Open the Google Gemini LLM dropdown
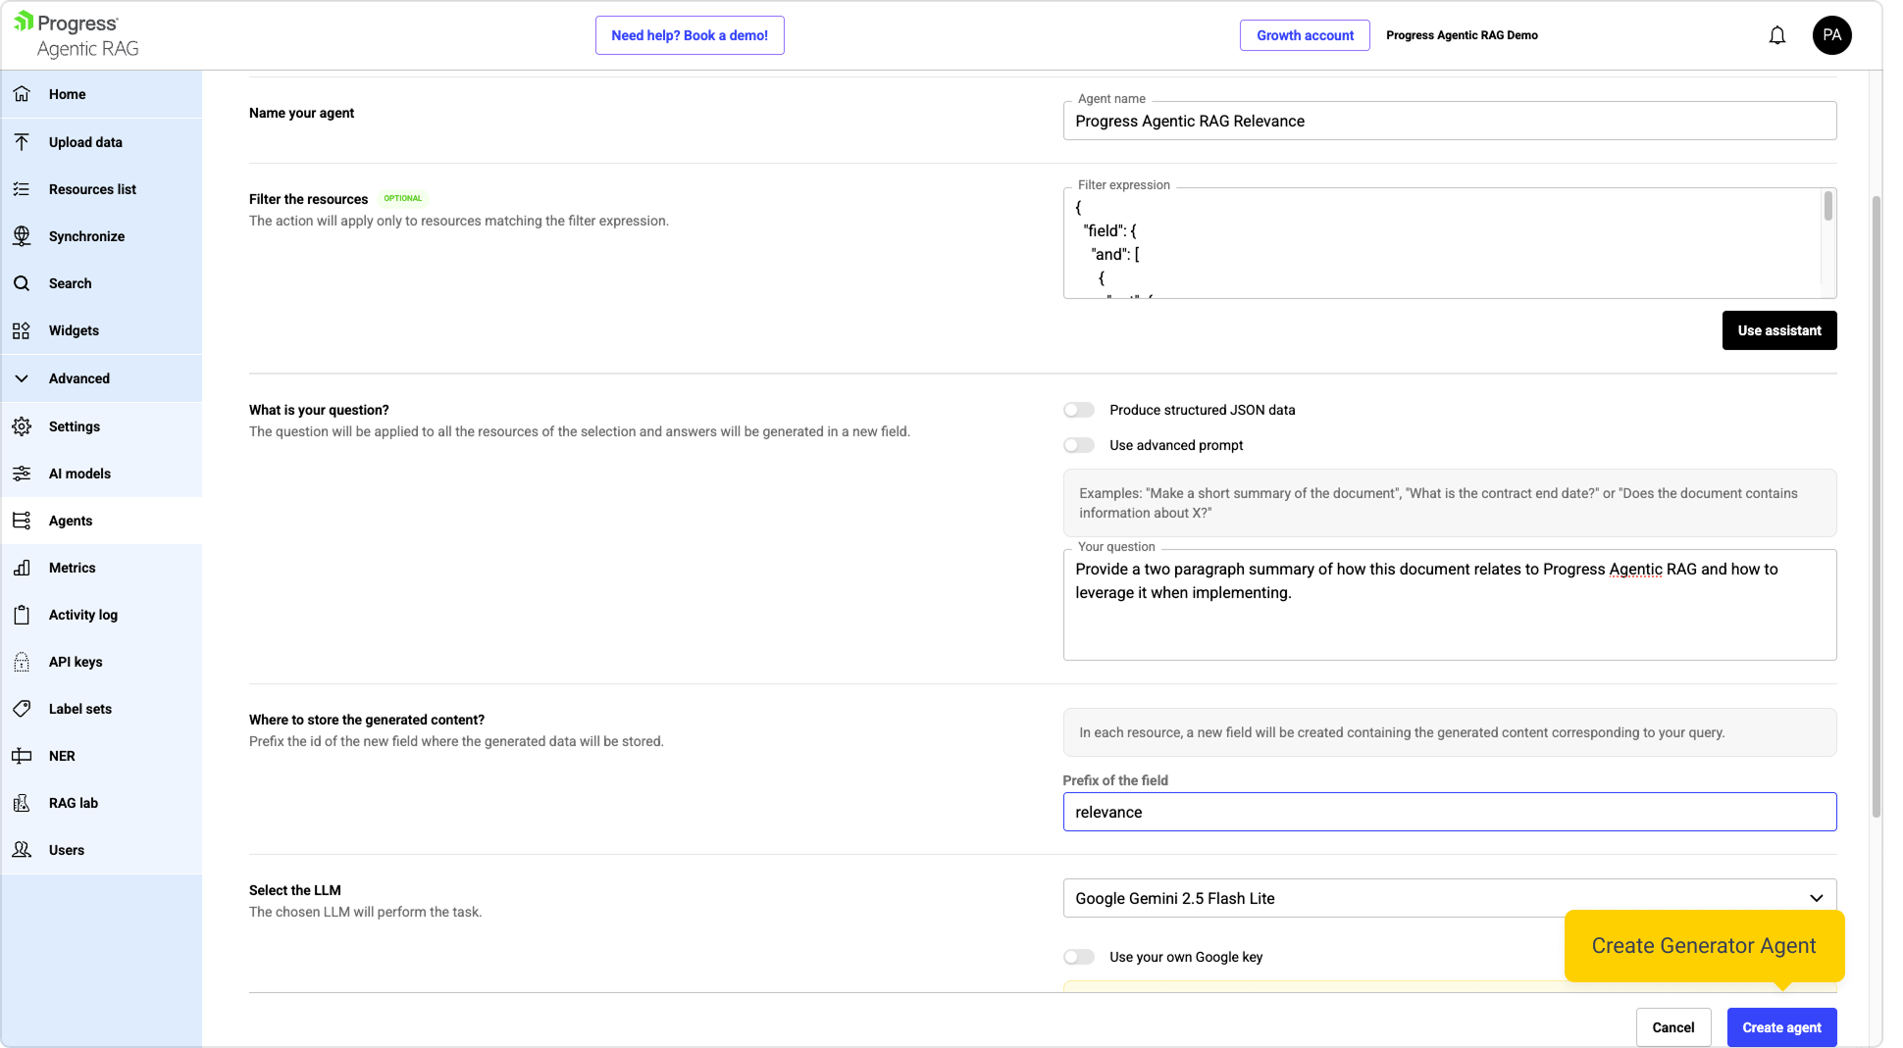This screenshot has height=1048, width=1903. [1449, 898]
